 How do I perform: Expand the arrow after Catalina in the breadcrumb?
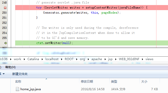tap(42, 59)
